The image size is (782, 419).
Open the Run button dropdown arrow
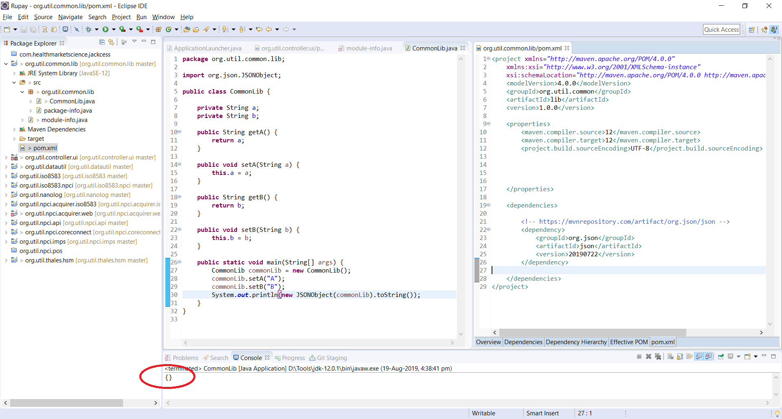(x=114, y=29)
